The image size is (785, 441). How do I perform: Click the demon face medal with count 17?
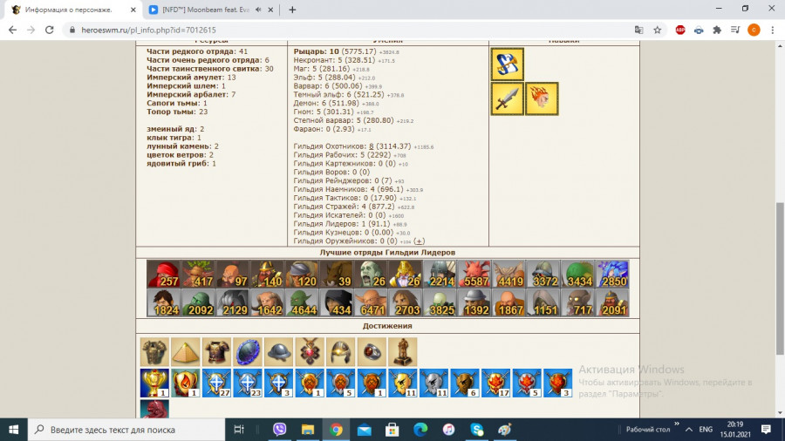tap(495, 383)
